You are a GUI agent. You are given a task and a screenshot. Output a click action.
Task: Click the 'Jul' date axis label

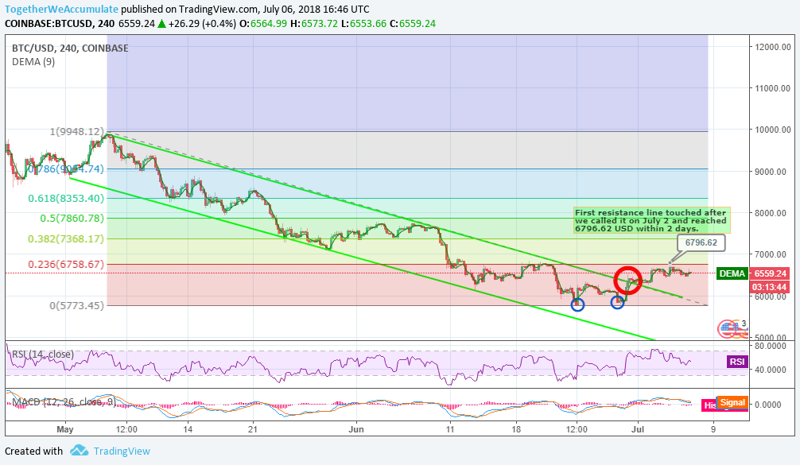[637, 429]
